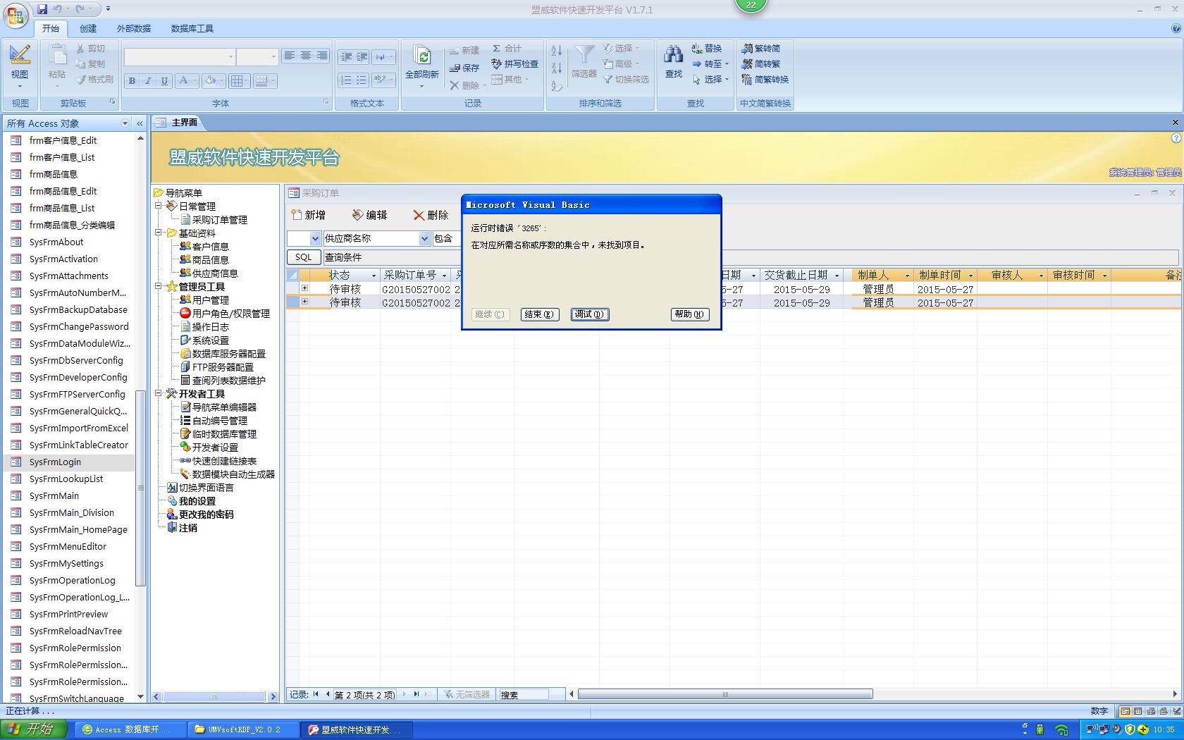The height and width of the screenshot is (740, 1184).
Task: Click Traditional to Simplified (繁转简) icon
Action: [x=760, y=49]
